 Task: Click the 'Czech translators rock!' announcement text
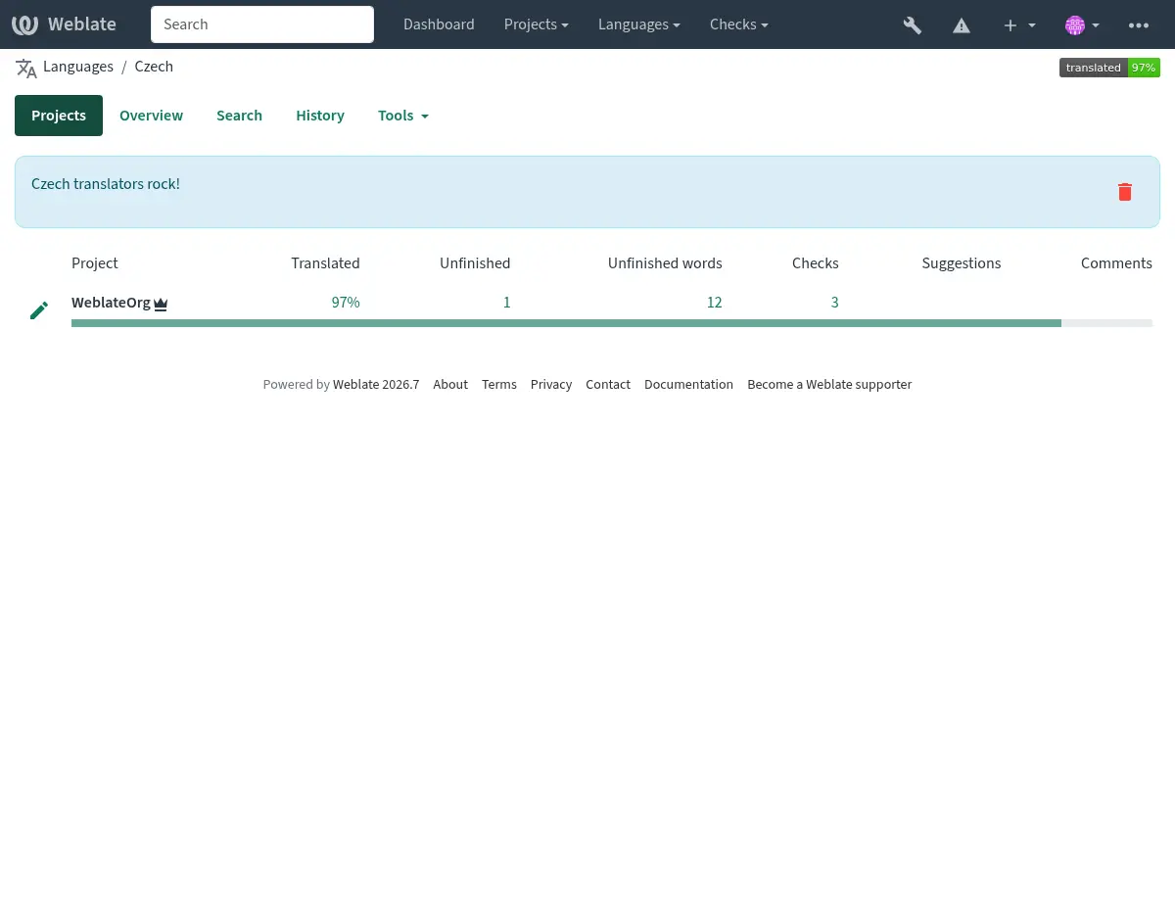click(106, 184)
